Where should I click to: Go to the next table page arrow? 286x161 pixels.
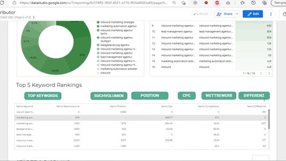click(x=269, y=73)
